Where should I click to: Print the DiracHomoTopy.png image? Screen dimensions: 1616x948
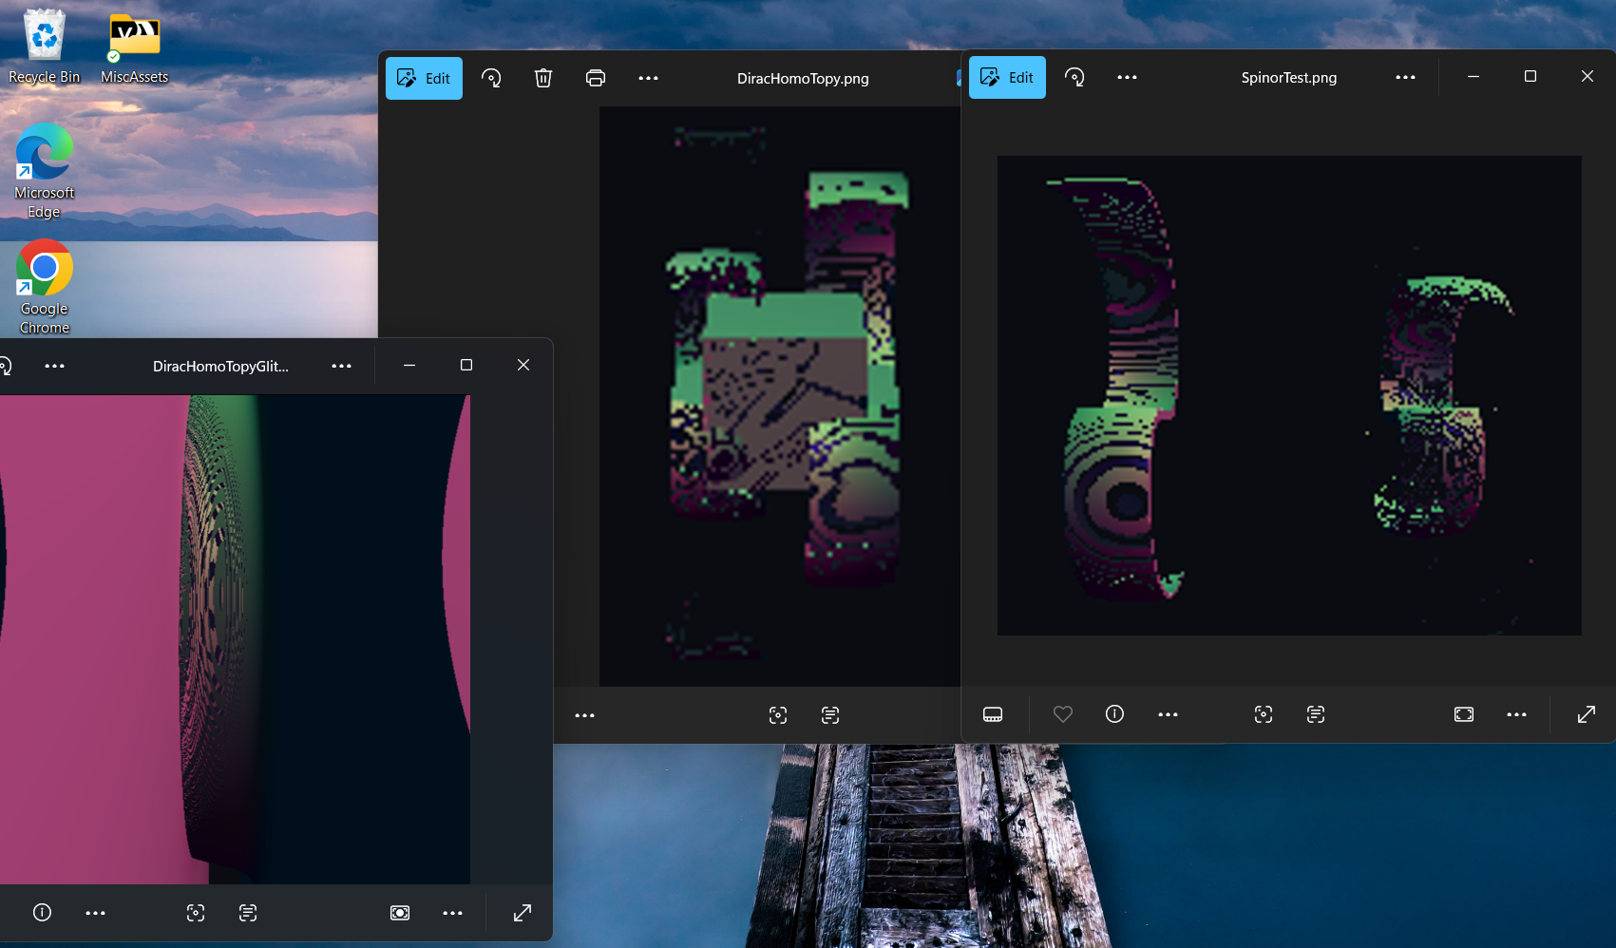click(x=596, y=78)
